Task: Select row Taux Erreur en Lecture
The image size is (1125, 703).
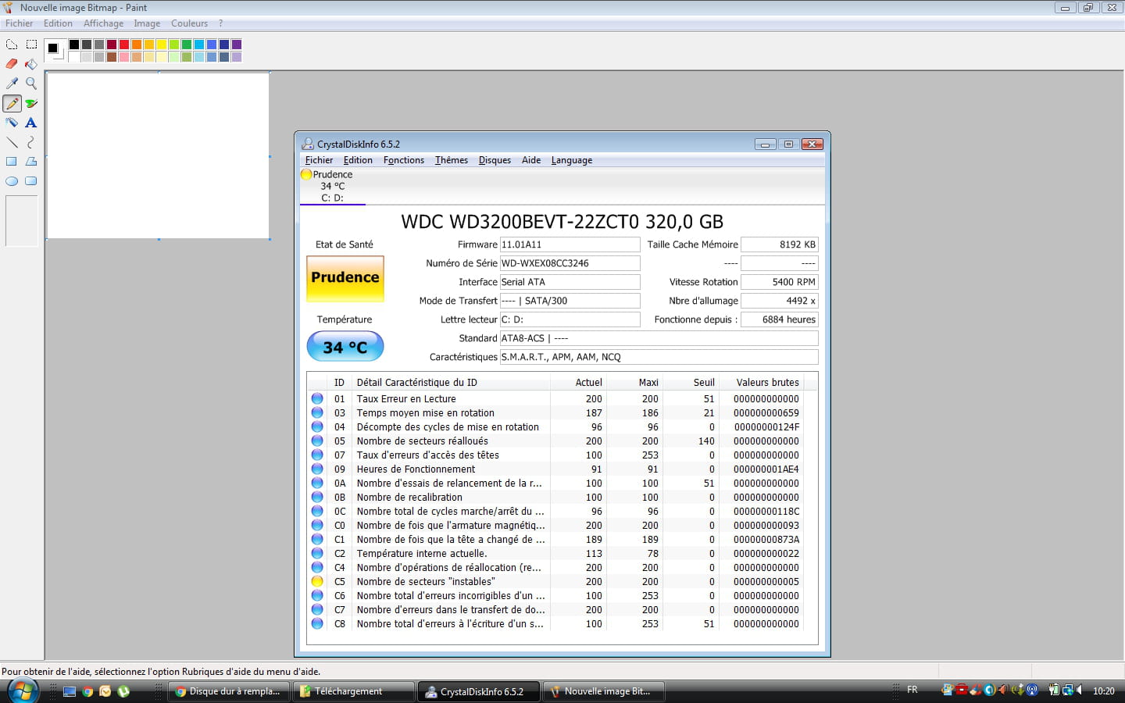Action: pos(555,398)
